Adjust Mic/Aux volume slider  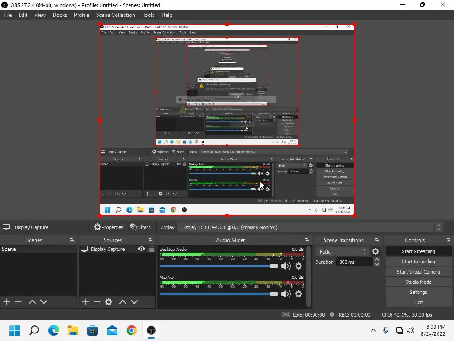219,294
